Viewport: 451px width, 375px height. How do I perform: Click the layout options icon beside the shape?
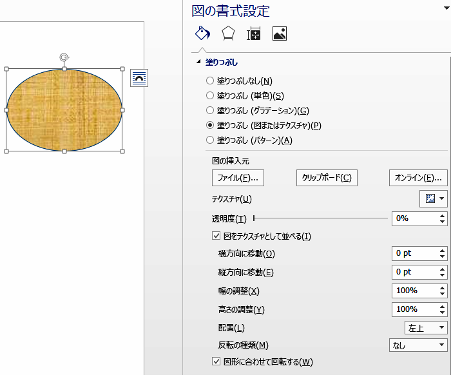(x=139, y=79)
